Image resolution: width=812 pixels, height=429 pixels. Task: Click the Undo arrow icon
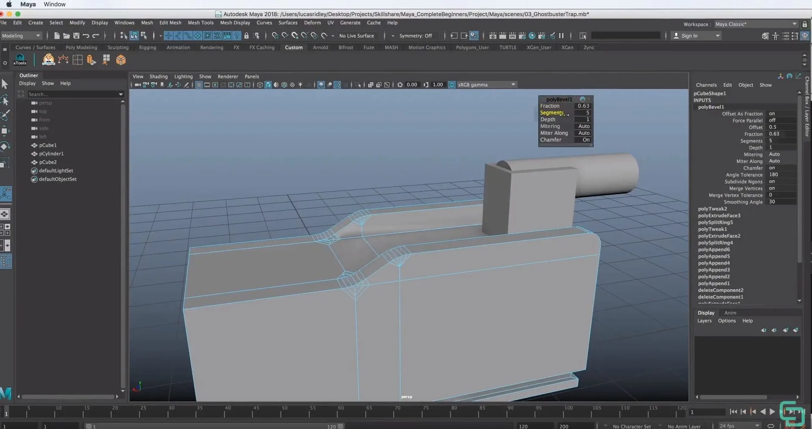[86, 36]
